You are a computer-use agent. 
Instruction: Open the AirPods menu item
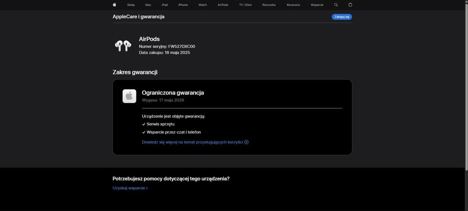(x=223, y=5)
